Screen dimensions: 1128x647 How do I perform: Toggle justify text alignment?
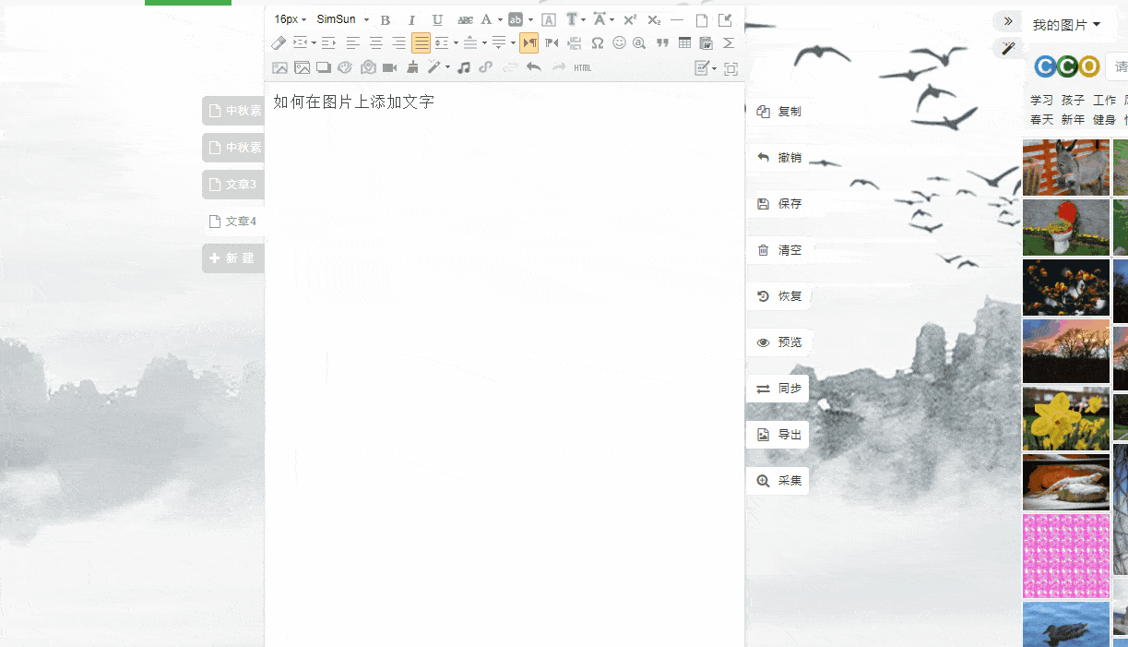pyautogui.click(x=421, y=42)
